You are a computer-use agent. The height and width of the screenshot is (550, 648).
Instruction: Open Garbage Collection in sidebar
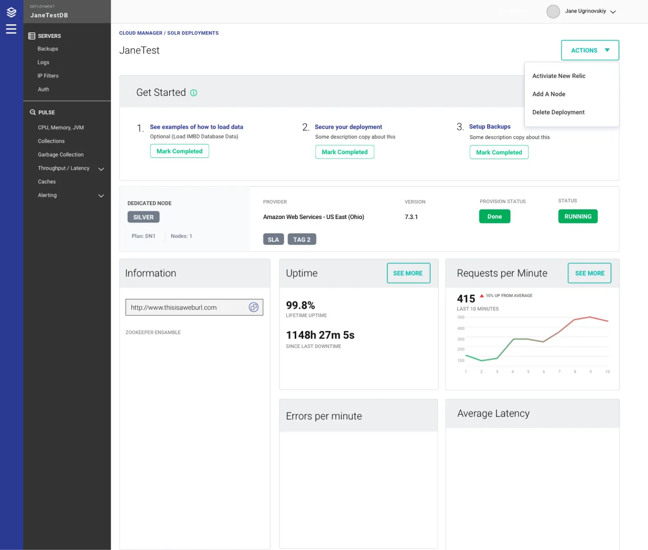point(61,155)
